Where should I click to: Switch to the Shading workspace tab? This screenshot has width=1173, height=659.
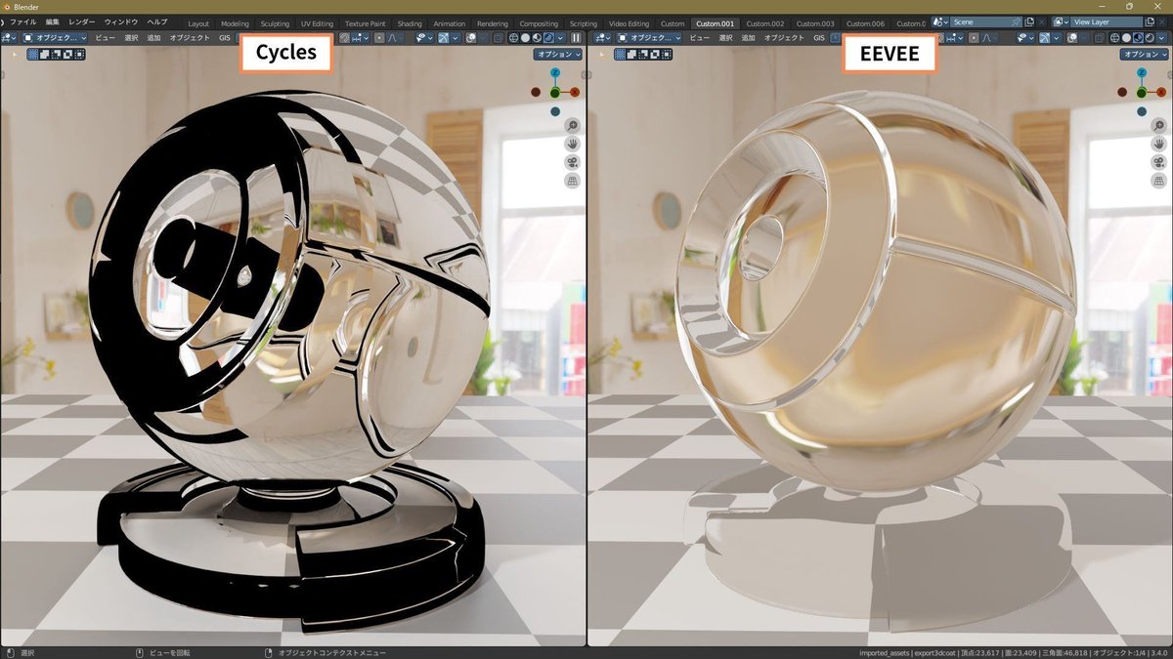410,22
